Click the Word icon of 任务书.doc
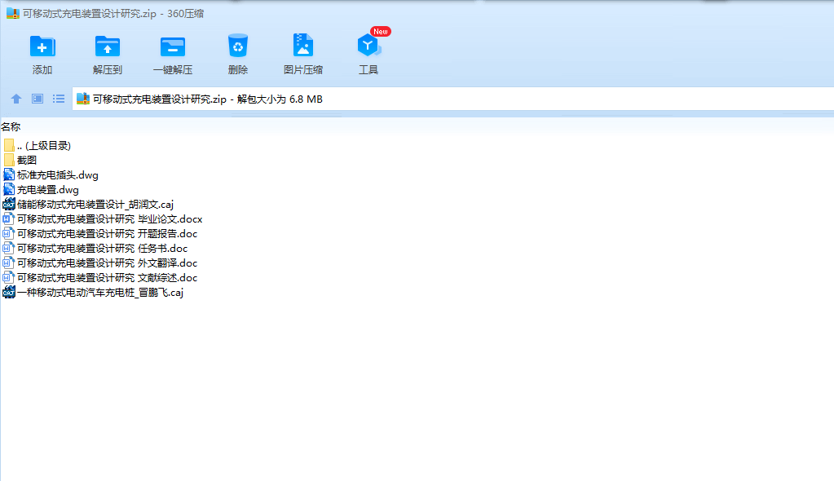 [8, 248]
